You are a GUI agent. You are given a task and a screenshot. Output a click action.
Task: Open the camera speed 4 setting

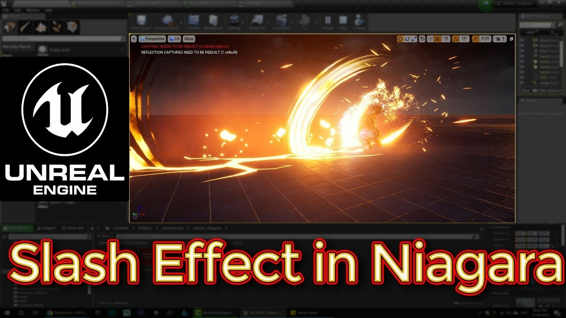point(500,39)
